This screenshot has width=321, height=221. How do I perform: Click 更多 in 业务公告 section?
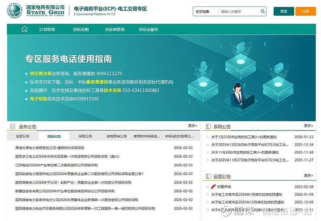tap(193, 126)
